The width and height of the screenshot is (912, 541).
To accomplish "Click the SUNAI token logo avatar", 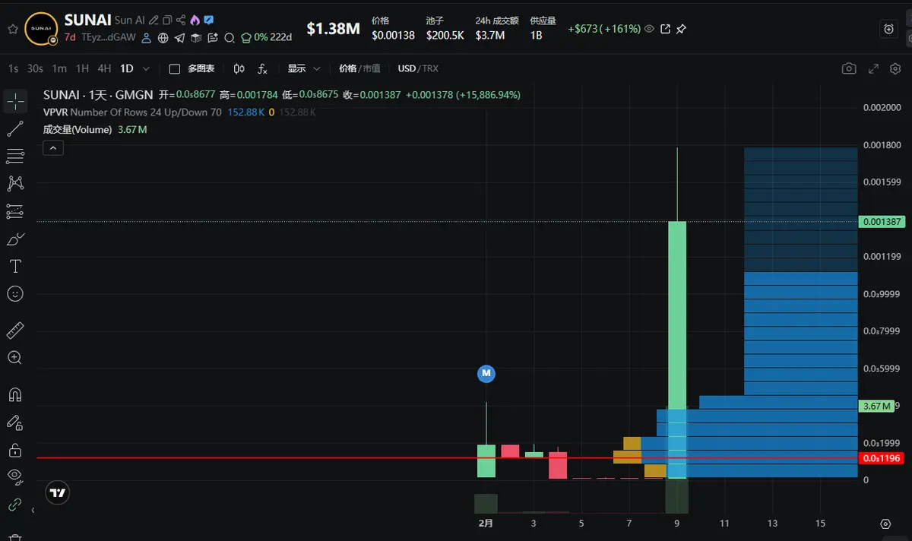I will [41, 29].
